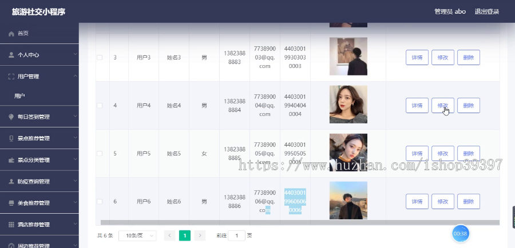
Task: Click the 旅游社交小程序 title
Action: pos(38,11)
